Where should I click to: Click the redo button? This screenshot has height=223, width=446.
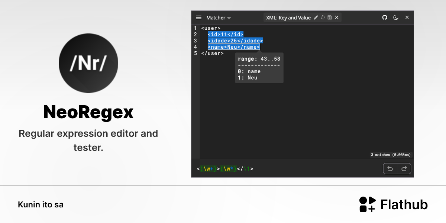pyautogui.click(x=404, y=169)
